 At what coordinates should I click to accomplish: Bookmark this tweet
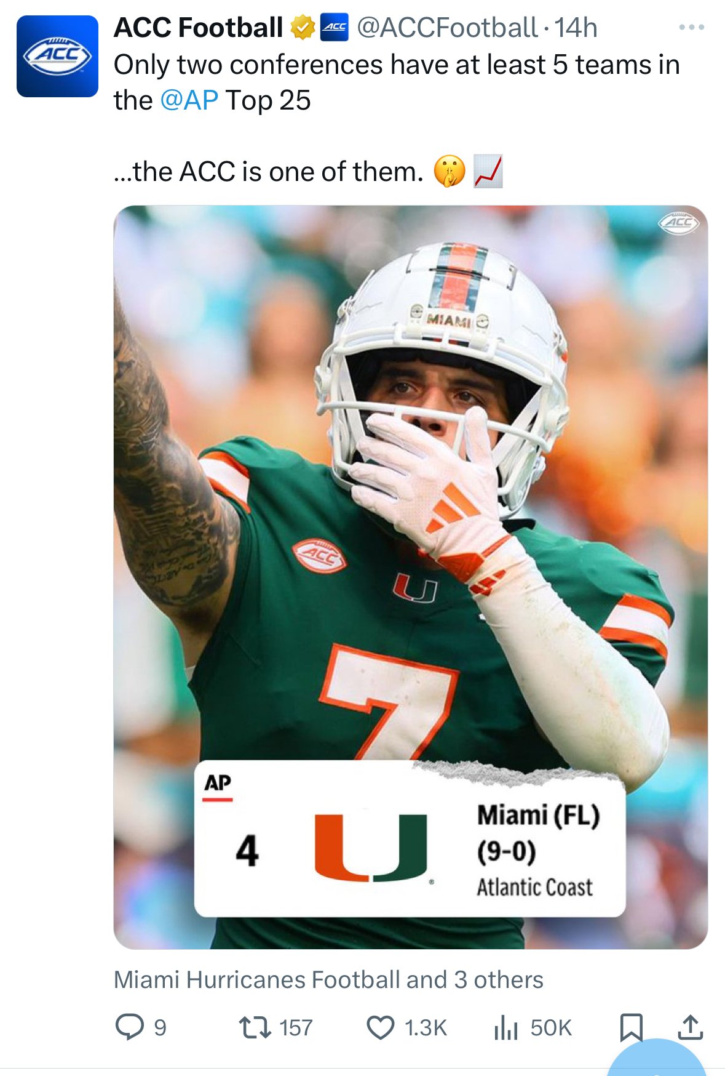click(631, 1027)
